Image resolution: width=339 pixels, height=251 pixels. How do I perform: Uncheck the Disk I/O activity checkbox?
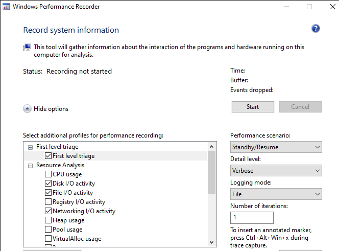point(48,183)
